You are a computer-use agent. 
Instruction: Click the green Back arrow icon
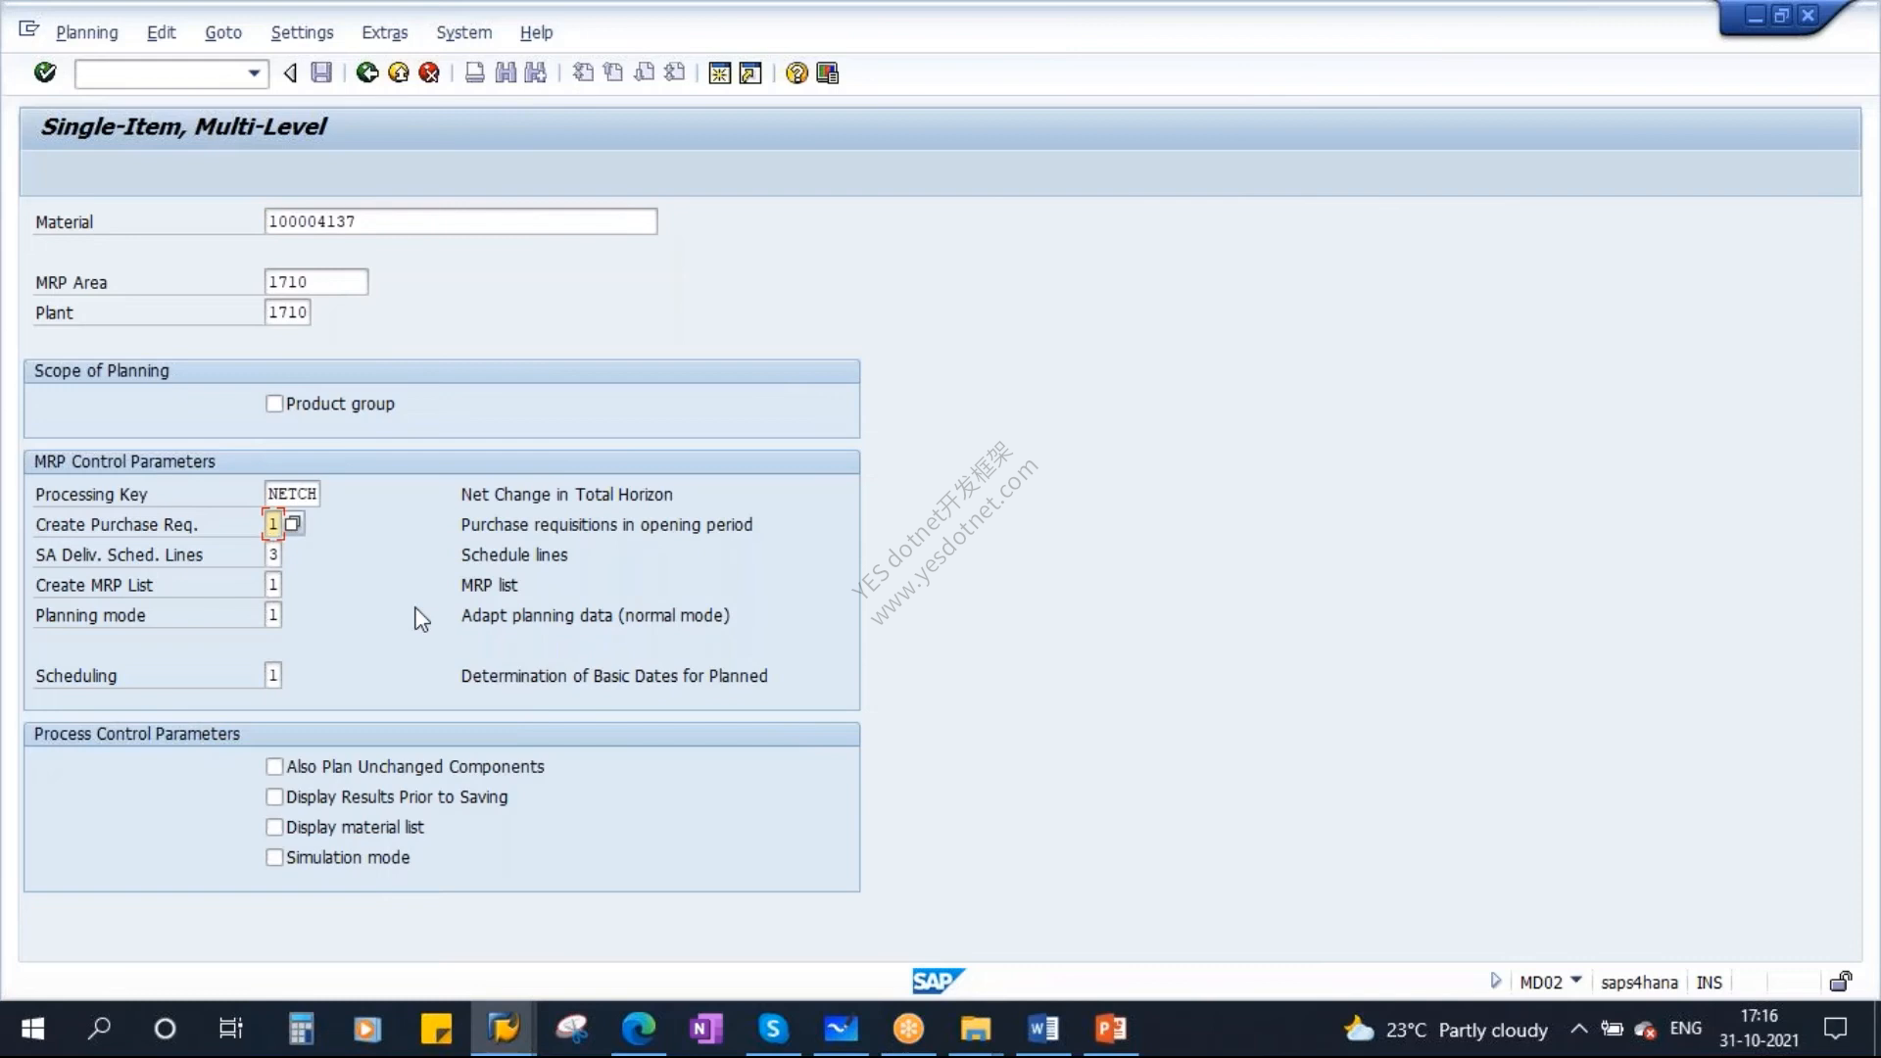(367, 72)
